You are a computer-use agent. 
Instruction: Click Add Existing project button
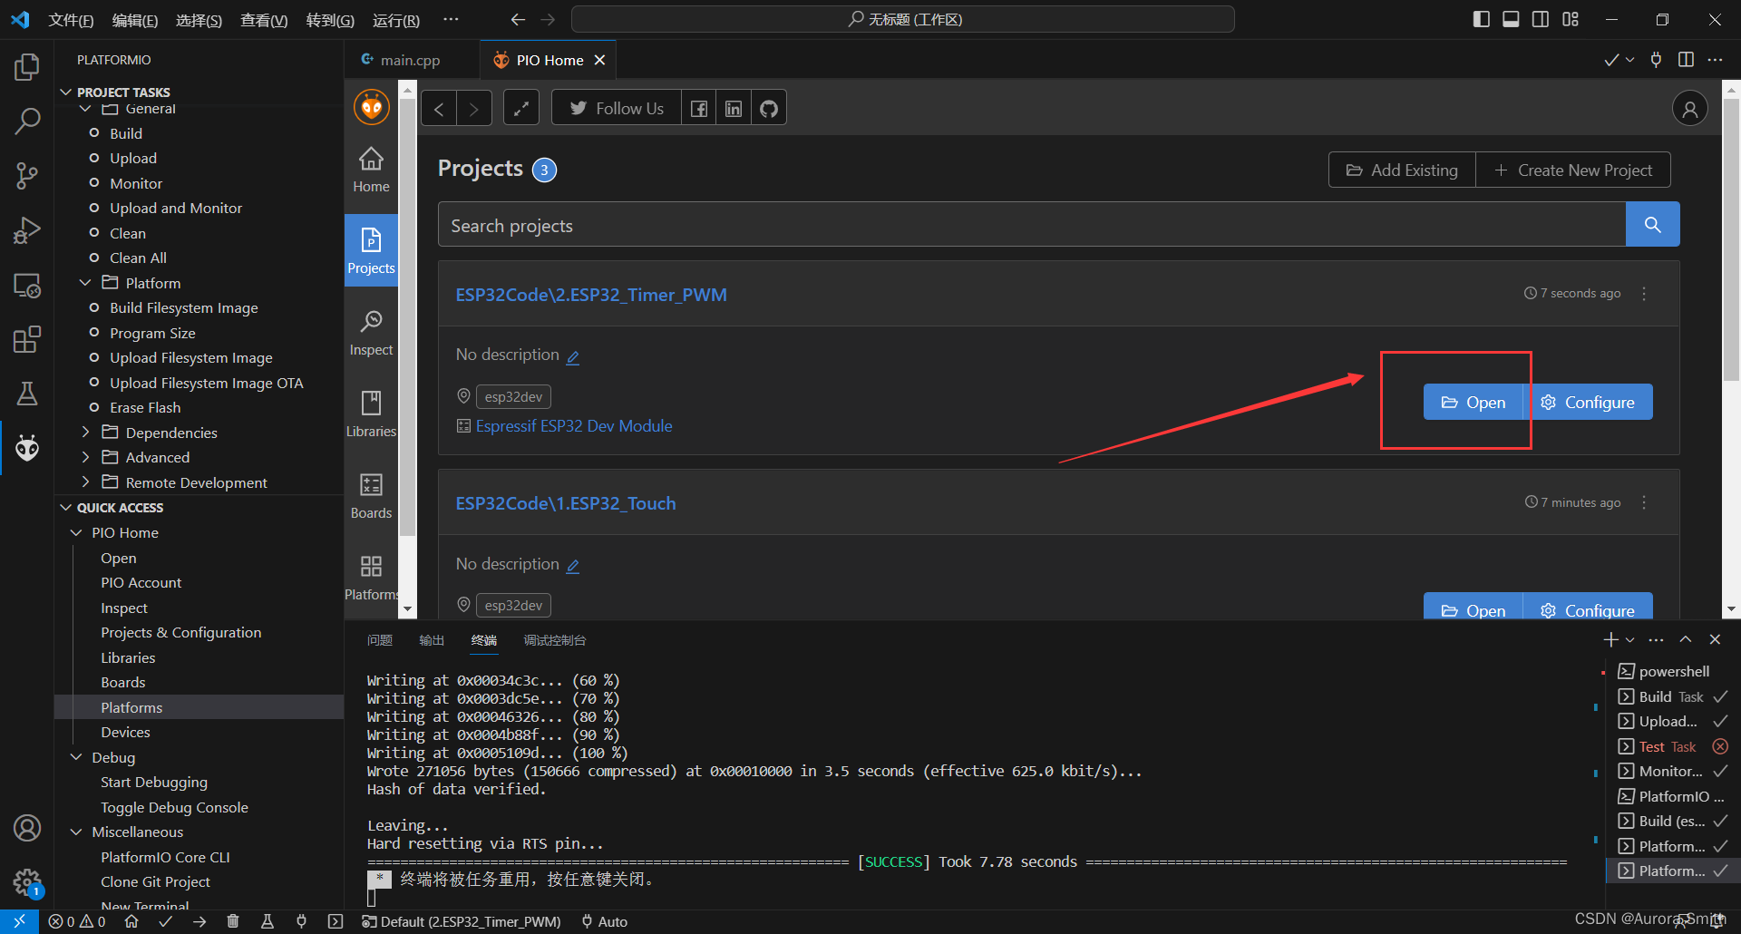coord(1402,170)
